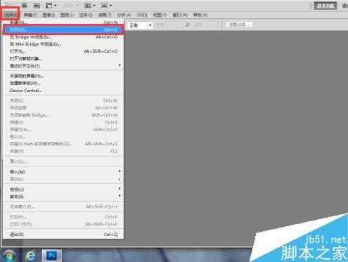Choose 打开为智能对象 menu entry
Screen dimensions: 348x262
coord(63,58)
